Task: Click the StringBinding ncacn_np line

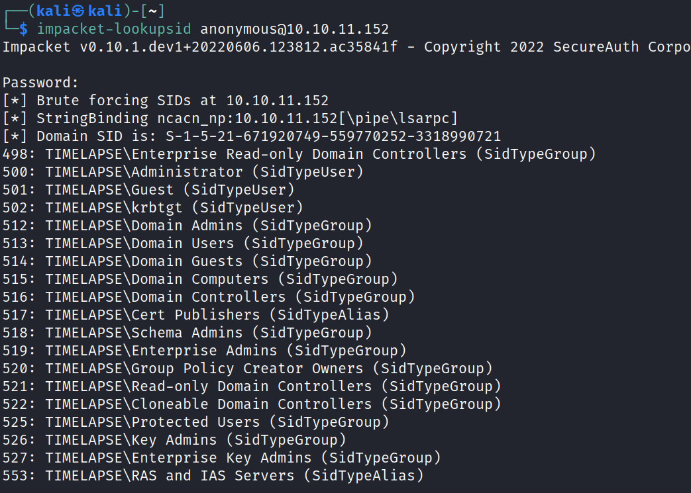Action: point(230,118)
